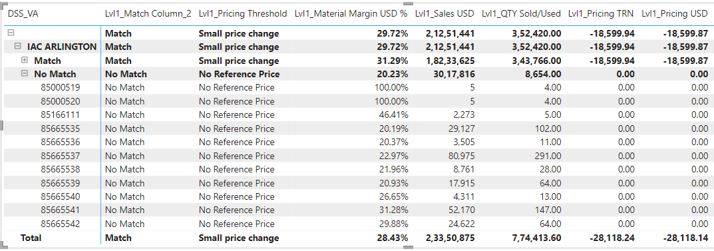Image resolution: width=714 pixels, height=251 pixels.
Task: Sort by Lvl1_Pricing Threshold header
Action: pos(243,14)
